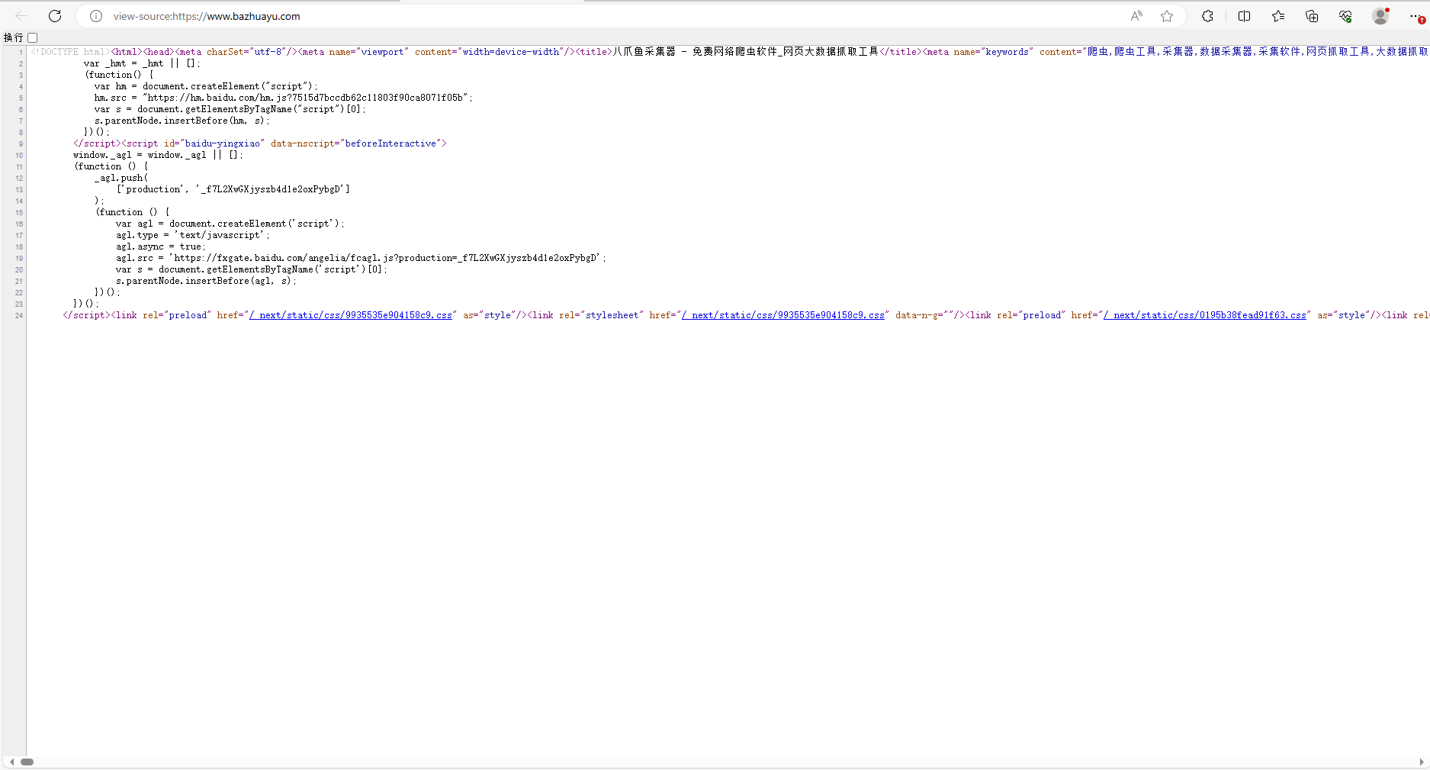Click 'width=device-width' viewport value
1430x770 pixels.
click(510, 52)
